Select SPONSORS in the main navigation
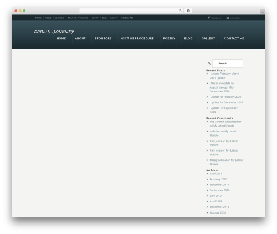 tap(103, 38)
